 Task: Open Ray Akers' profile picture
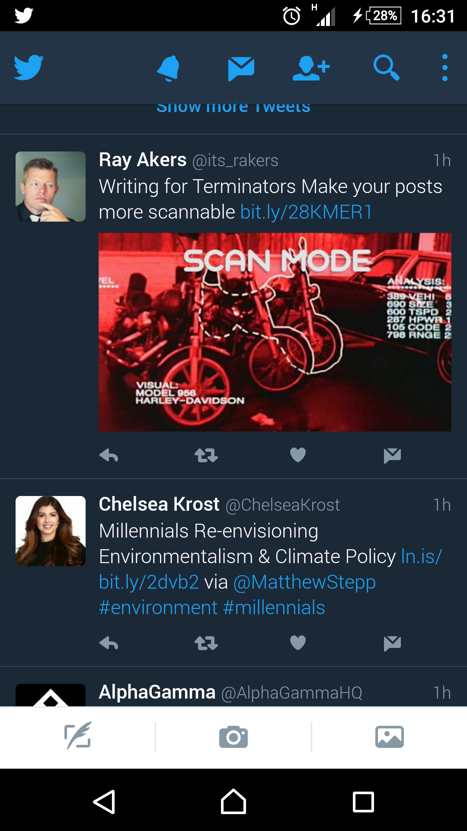[51, 187]
